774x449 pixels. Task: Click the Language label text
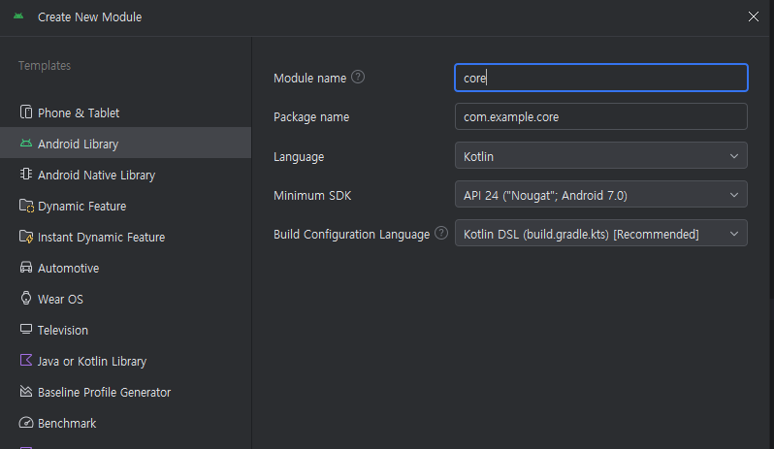click(299, 157)
